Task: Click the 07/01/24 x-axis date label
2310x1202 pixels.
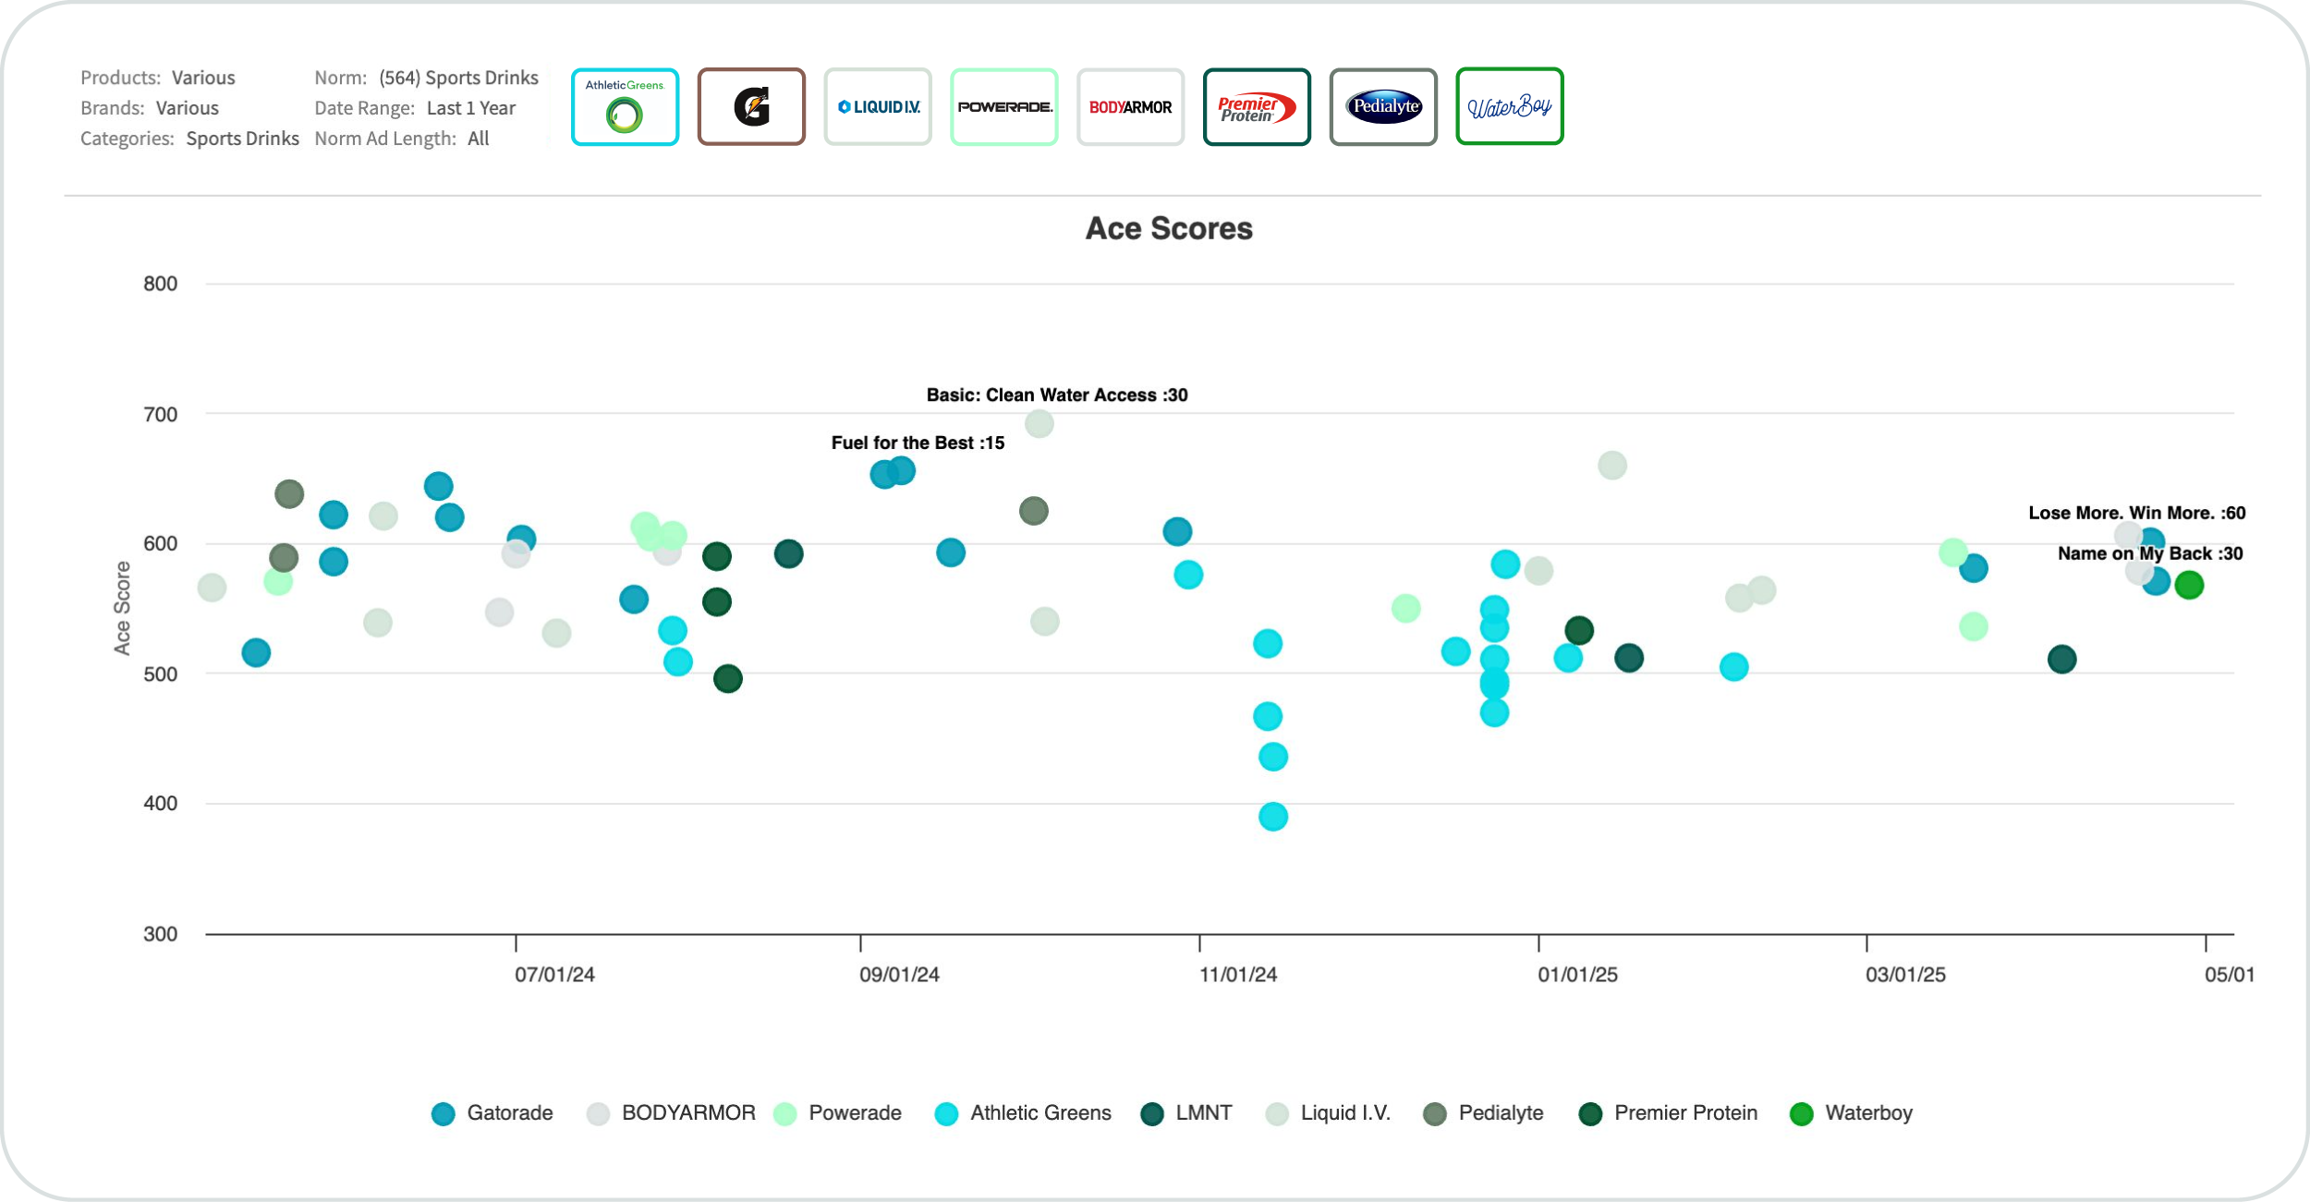Action: [554, 975]
